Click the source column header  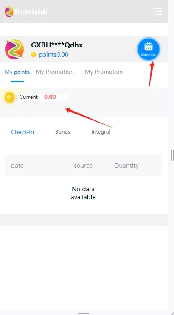click(x=83, y=166)
